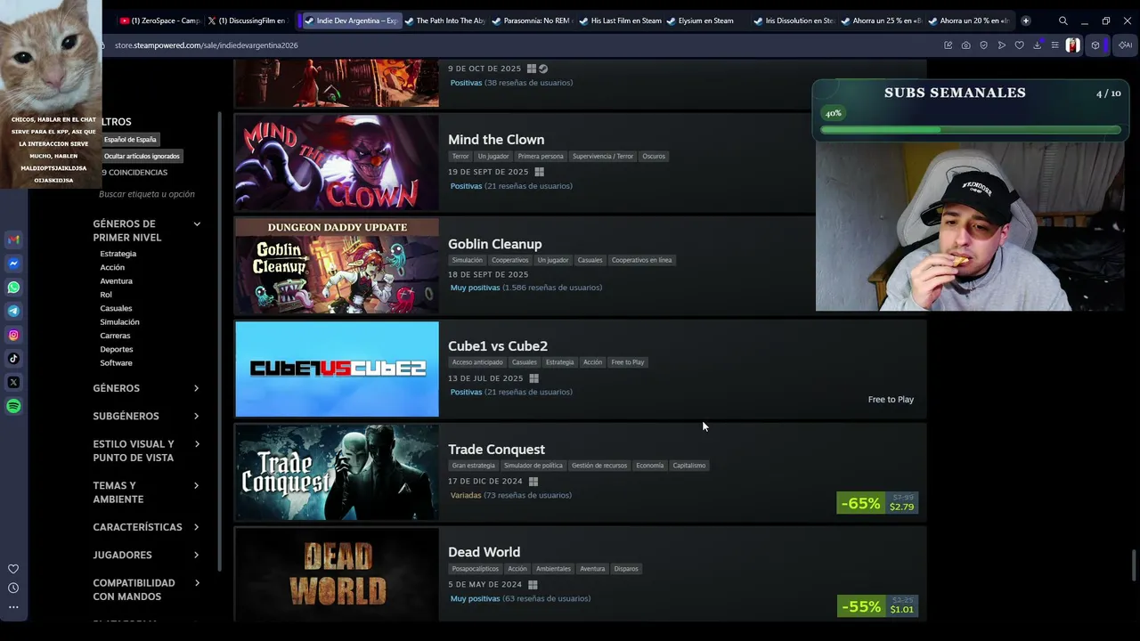Open the downloads icon in browser toolbar
The width and height of the screenshot is (1140, 641).
click(1037, 45)
